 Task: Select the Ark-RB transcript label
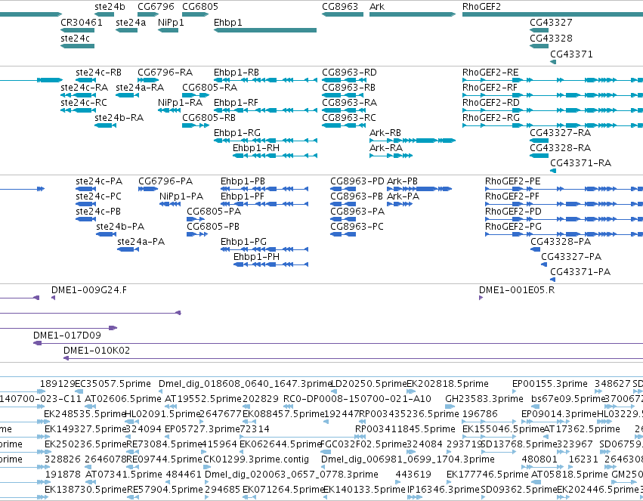[x=385, y=133]
